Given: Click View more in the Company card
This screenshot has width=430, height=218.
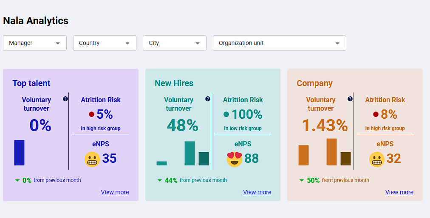Looking at the screenshot, I should click(x=399, y=192).
